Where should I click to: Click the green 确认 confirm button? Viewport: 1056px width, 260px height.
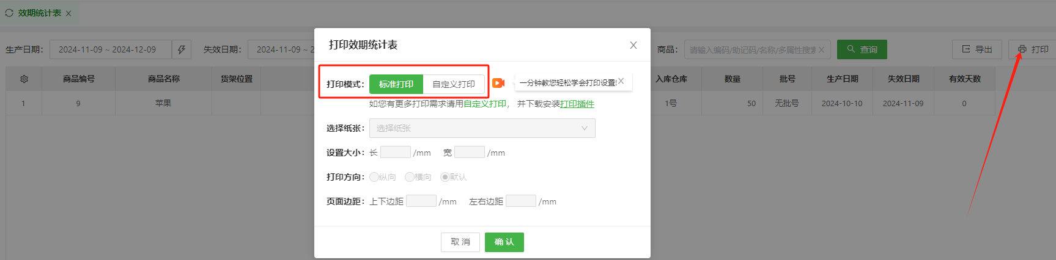click(x=504, y=242)
